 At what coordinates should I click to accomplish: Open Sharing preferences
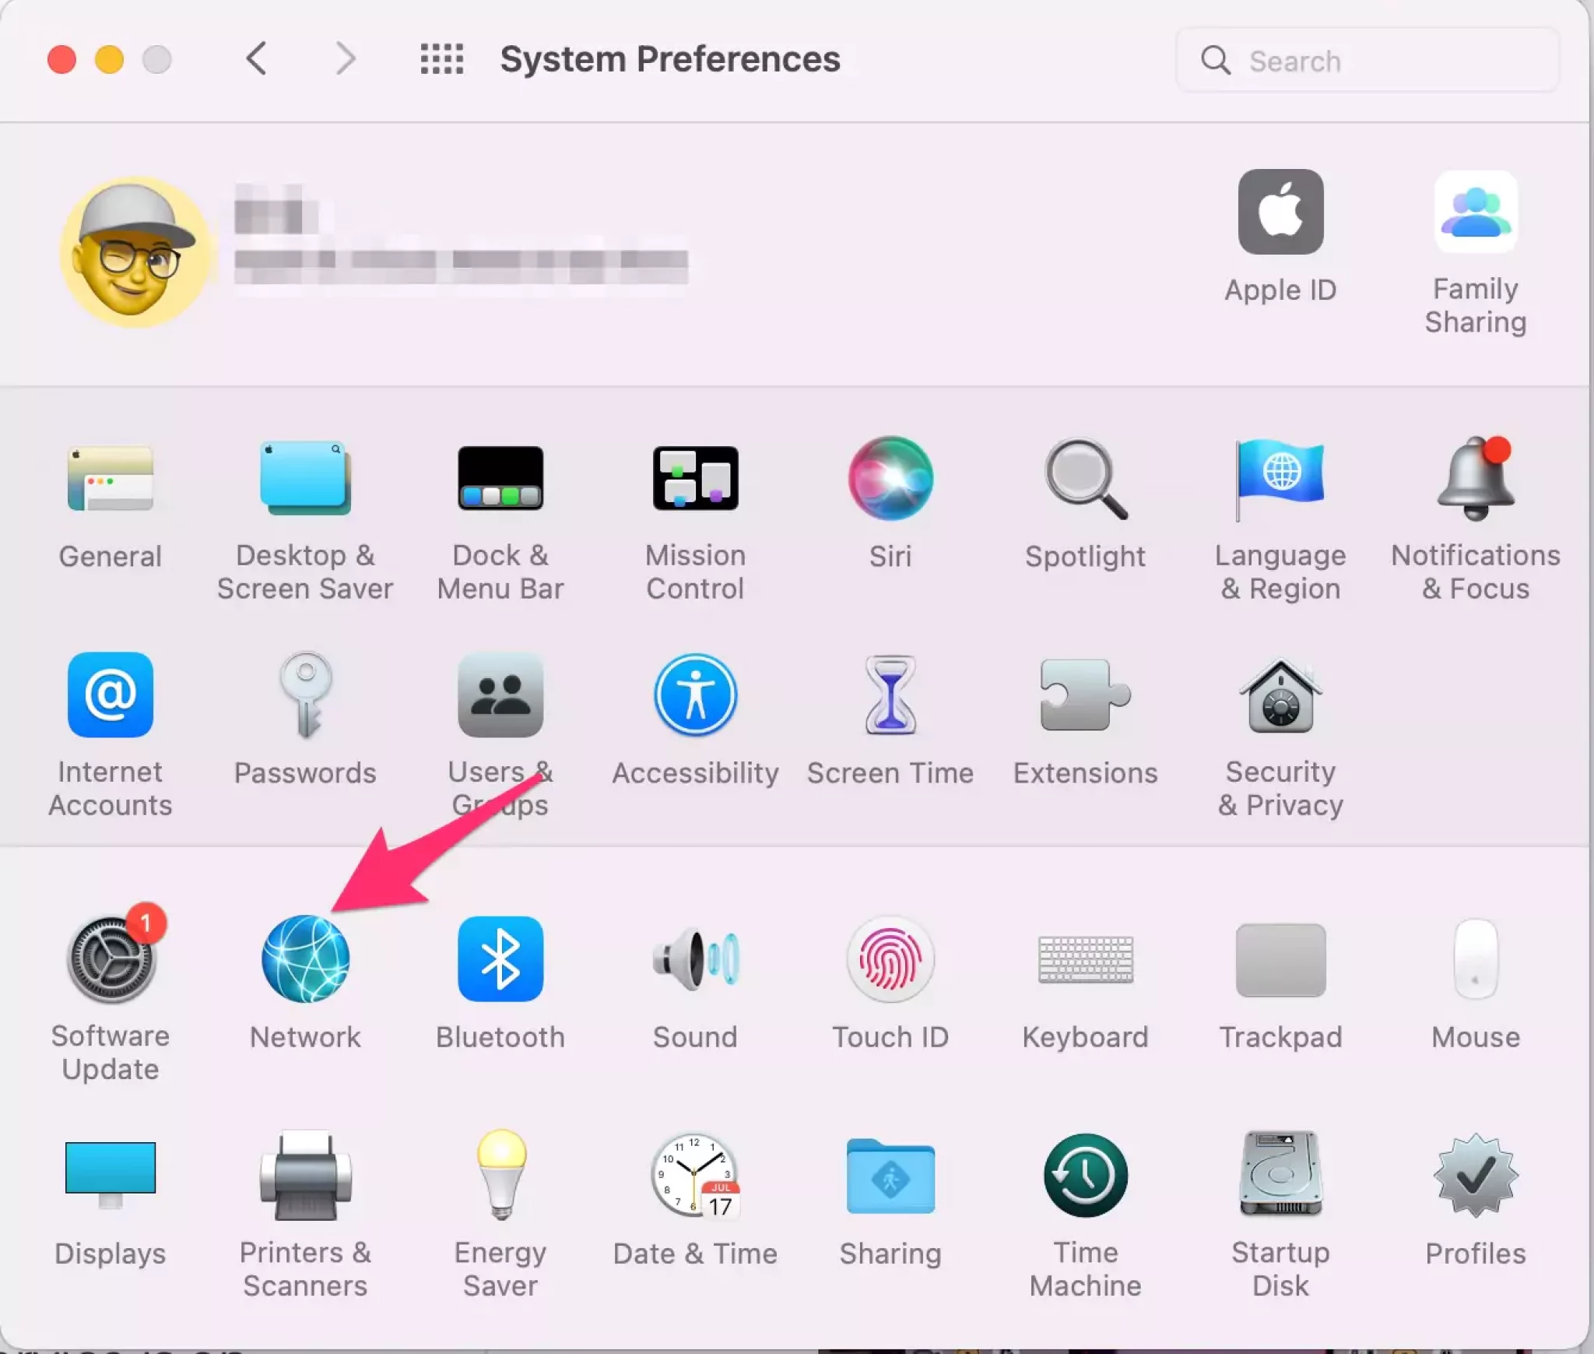tap(890, 1175)
